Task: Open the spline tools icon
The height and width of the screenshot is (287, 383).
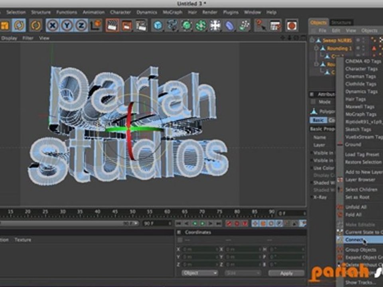Action: tap(172, 26)
